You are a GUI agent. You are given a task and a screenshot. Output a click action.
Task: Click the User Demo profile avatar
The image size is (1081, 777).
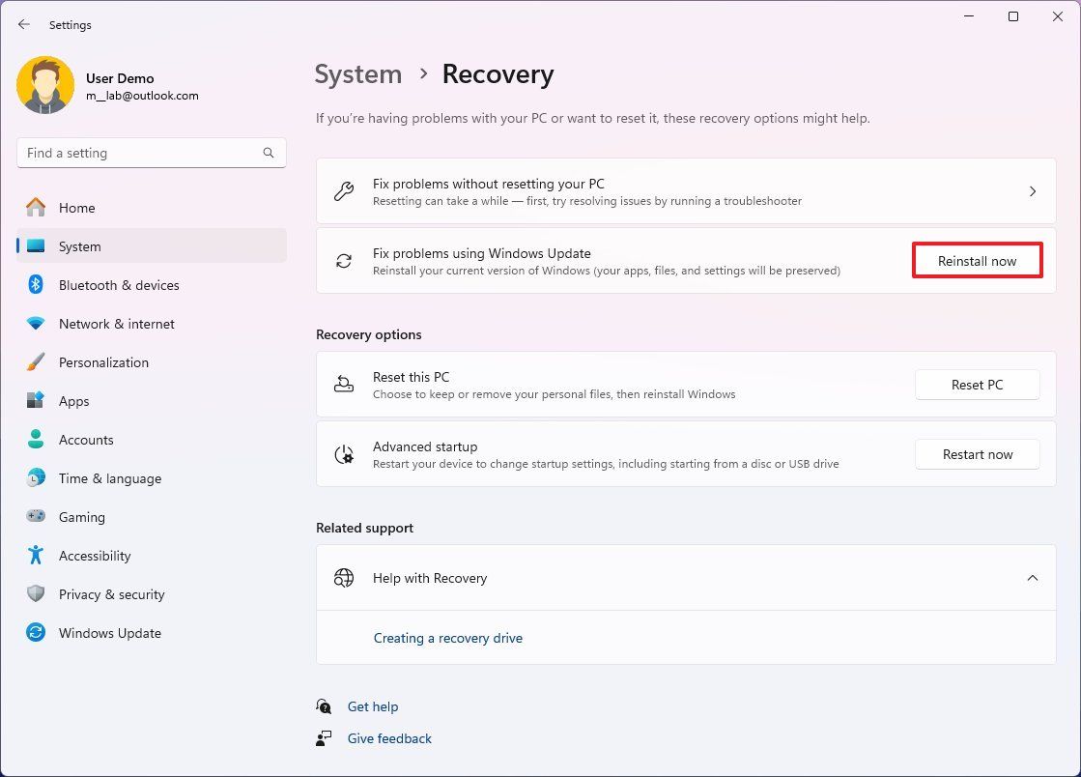(x=44, y=85)
